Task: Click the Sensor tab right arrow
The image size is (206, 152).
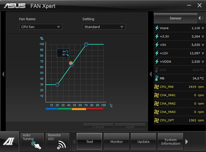Action: (203, 18)
